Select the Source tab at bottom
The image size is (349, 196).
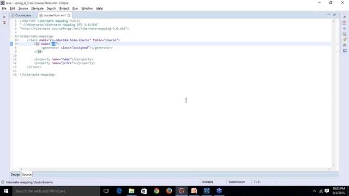[x=27, y=174]
